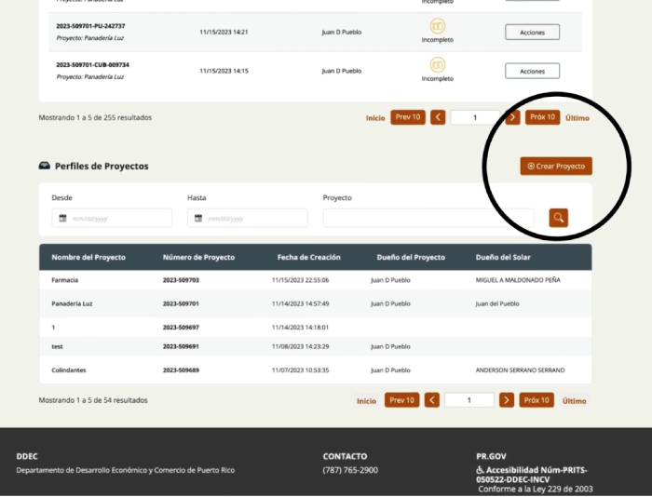Image resolution: width=652 pixels, height=497 pixels.
Task: Click the next page arrow in the lower pagination
Action: click(507, 400)
